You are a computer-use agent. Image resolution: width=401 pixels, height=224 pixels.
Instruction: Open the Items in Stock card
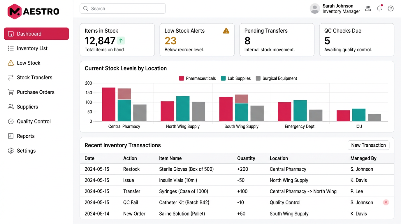[x=117, y=40]
